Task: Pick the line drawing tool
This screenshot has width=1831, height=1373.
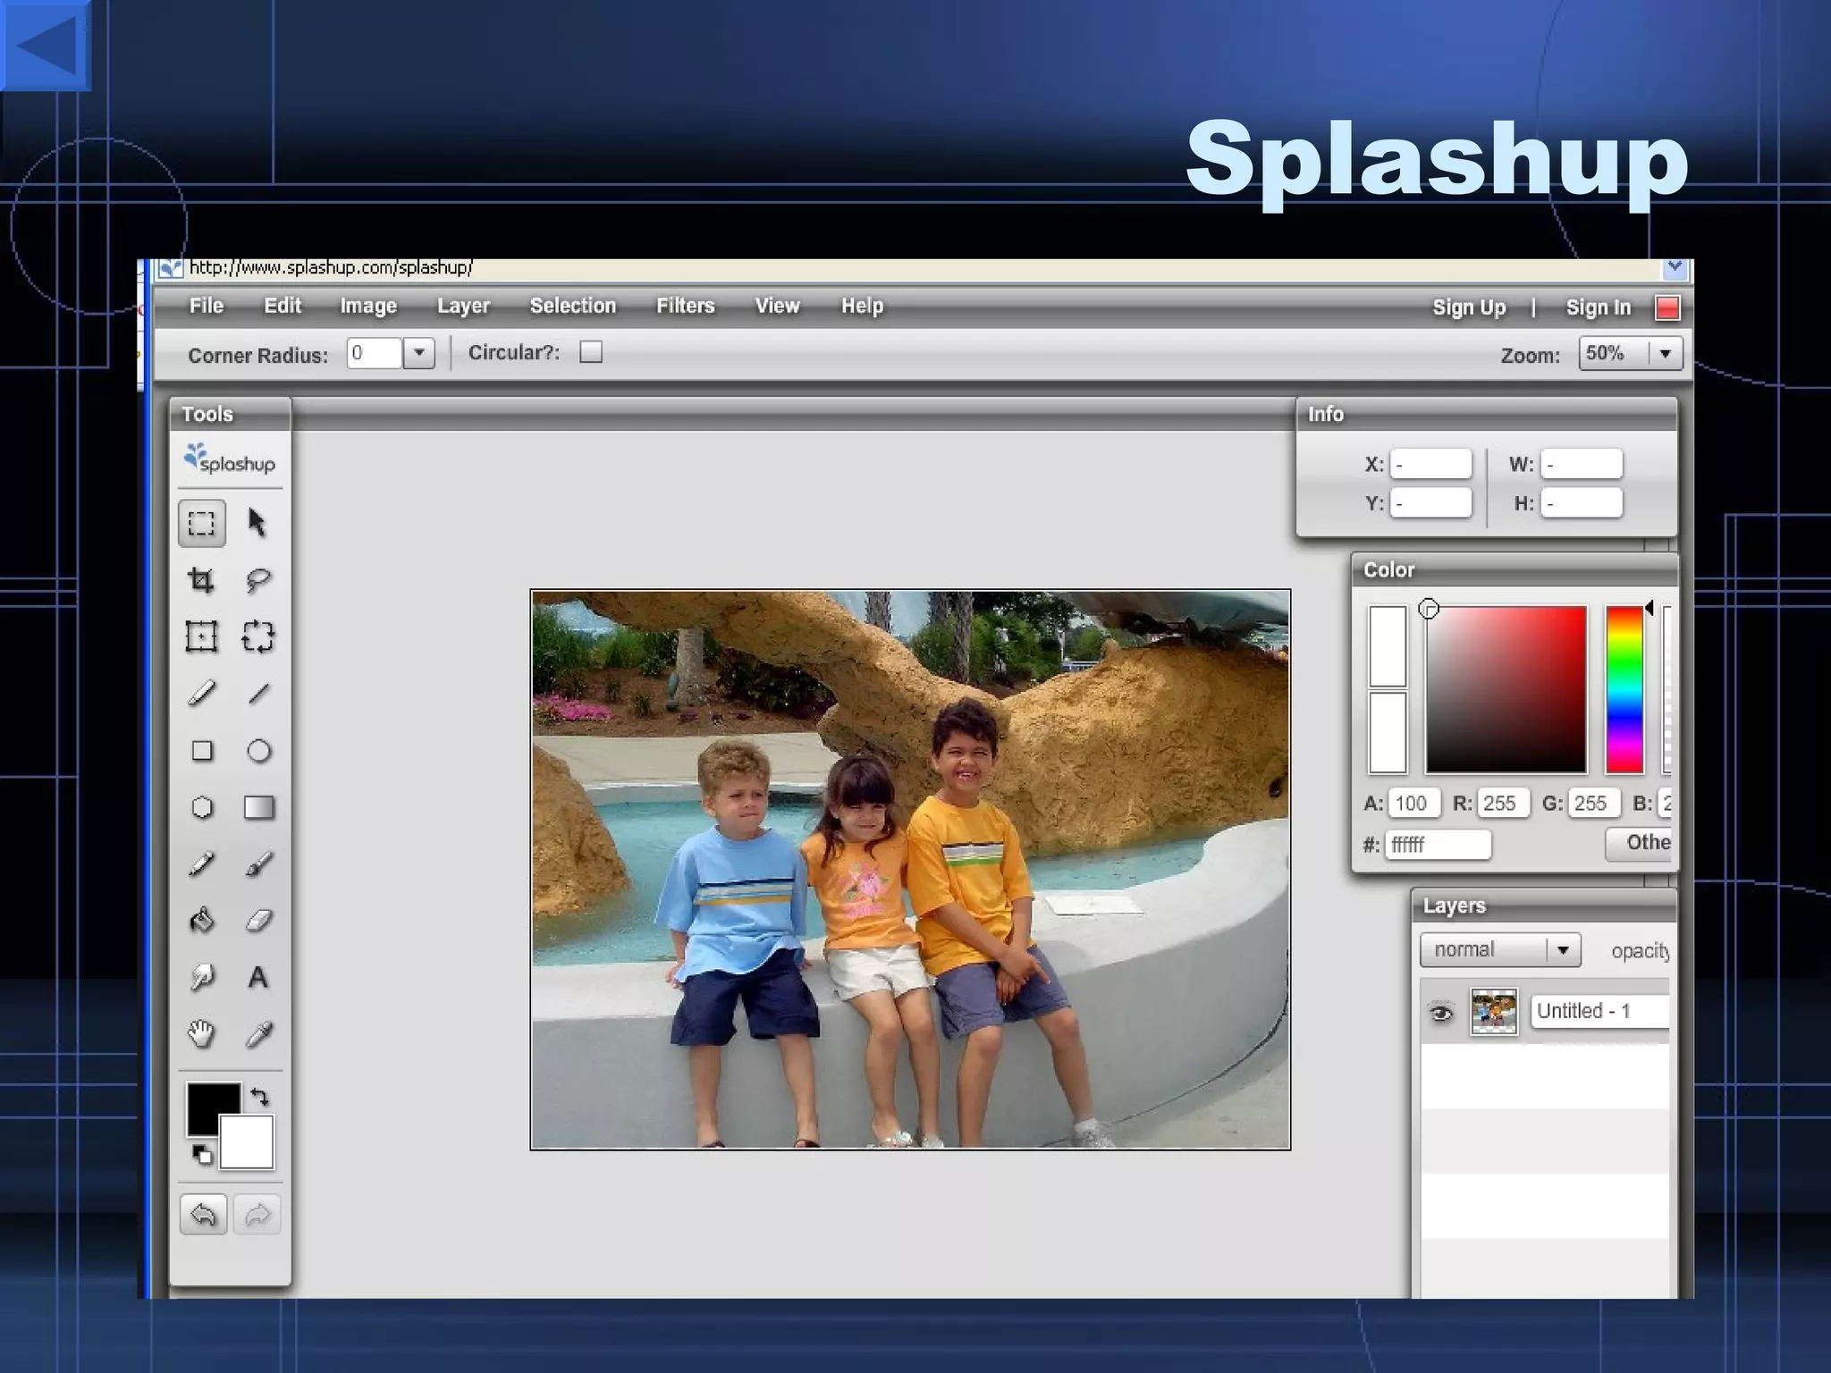Action: tap(258, 694)
